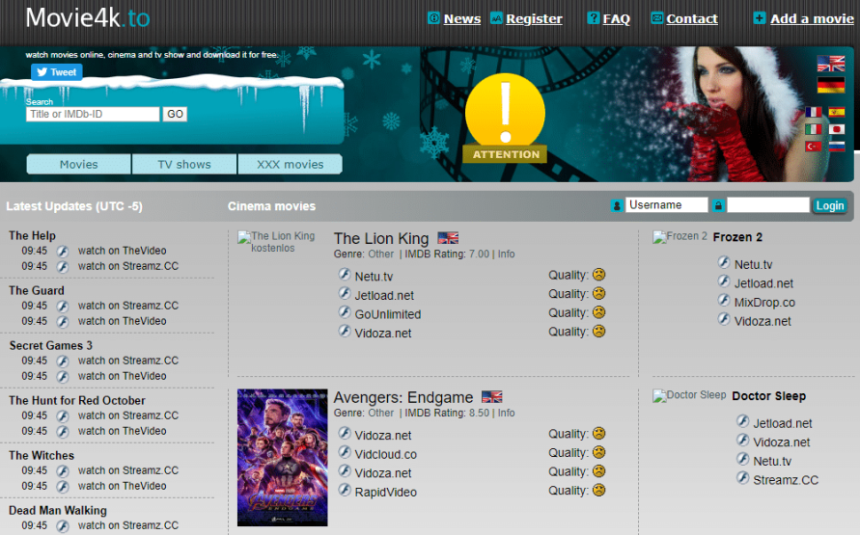Open the Frozen 2 title link
The height and width of the screenshot is (535, 860).
click(x=737, y=237)
